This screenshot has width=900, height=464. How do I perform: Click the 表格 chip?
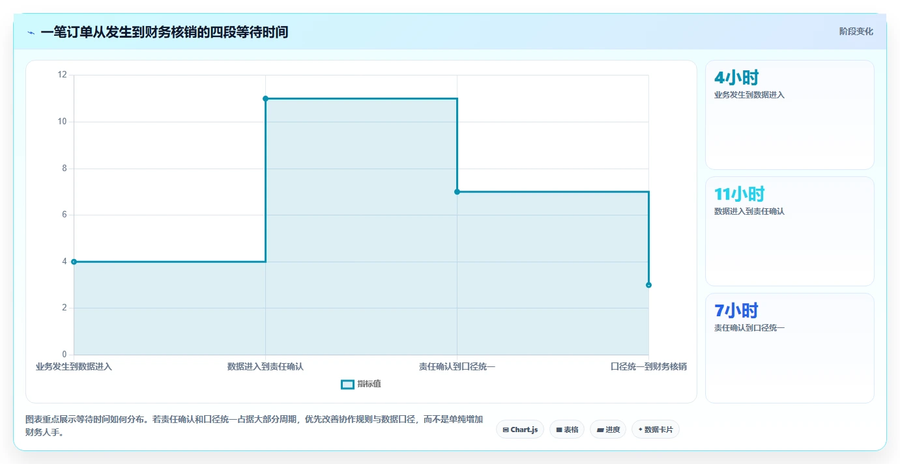pyautogui.click(x=567, y=430)
